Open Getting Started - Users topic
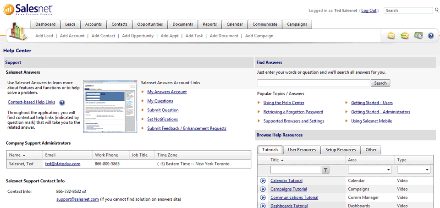Screen dimensions: 440x208 tap(372, 103)
